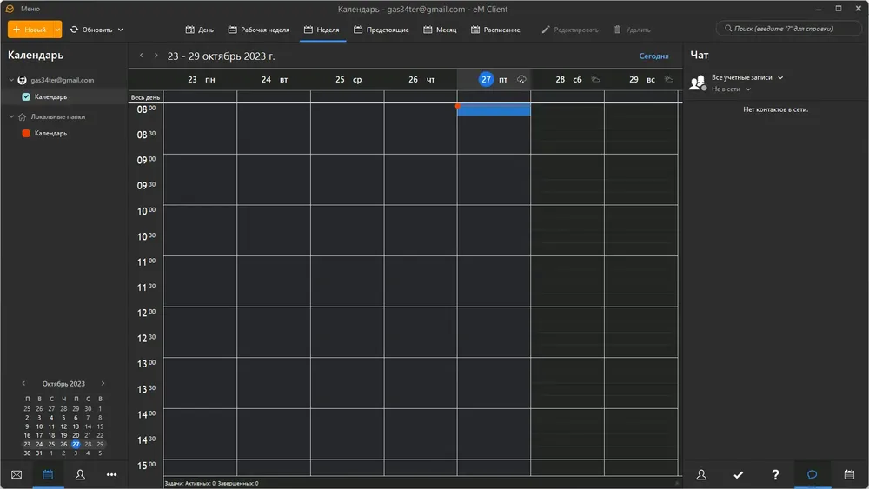Go to previous month in mini calendar
Viewport: 869px width, 489px height.
[23, 383]
